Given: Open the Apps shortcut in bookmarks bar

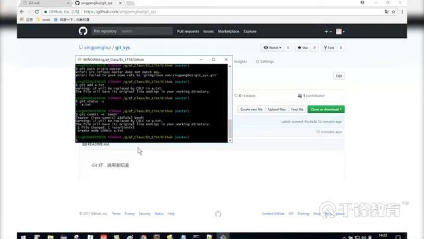Looking at the screenshot, I should [26, 19].
